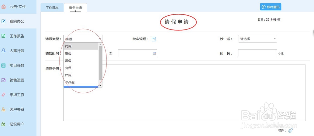
Task: Click the 附件 paperclip icon
Action: point(290,130)
